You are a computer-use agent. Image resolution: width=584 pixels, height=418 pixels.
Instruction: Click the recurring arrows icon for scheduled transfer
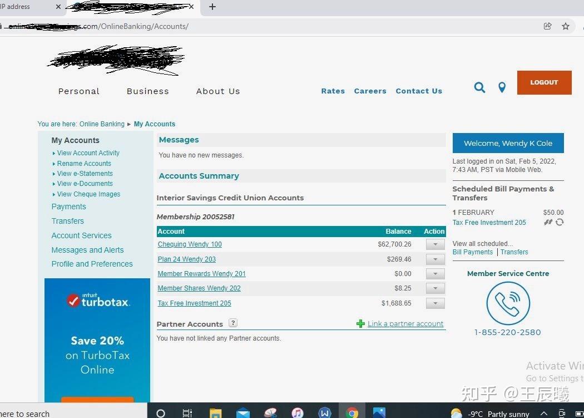(x=560, y=222)
